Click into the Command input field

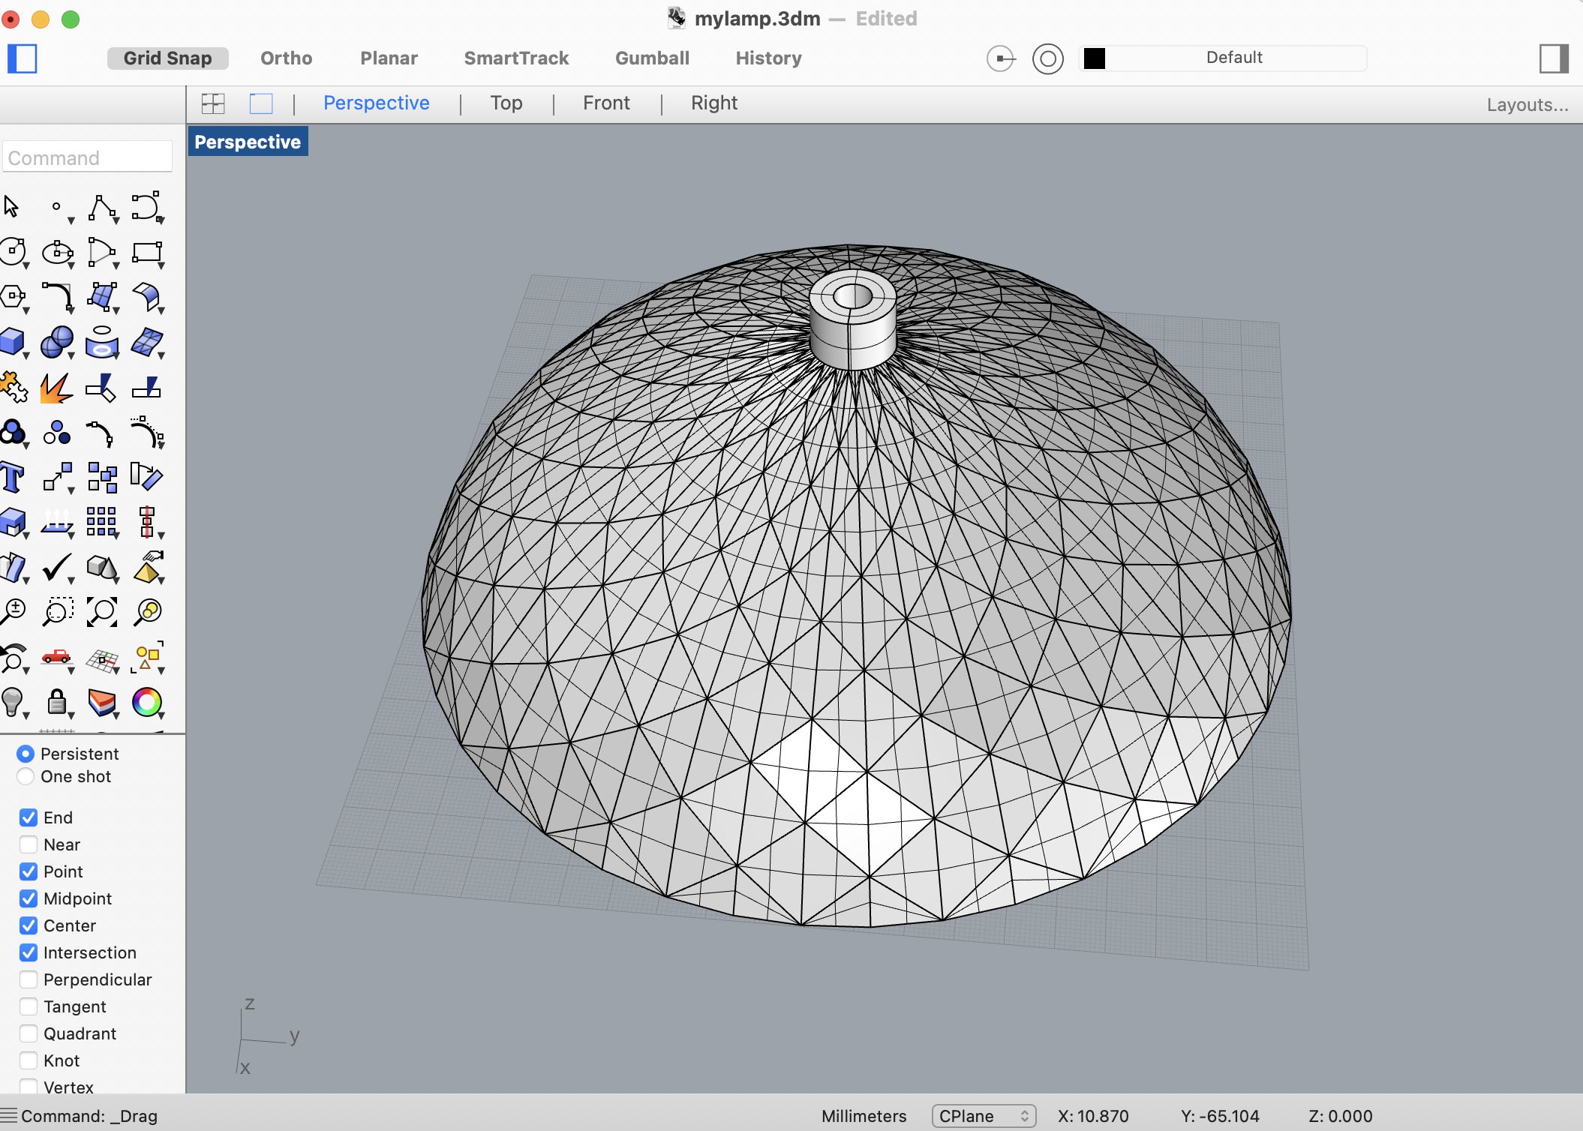click(87, 157)
